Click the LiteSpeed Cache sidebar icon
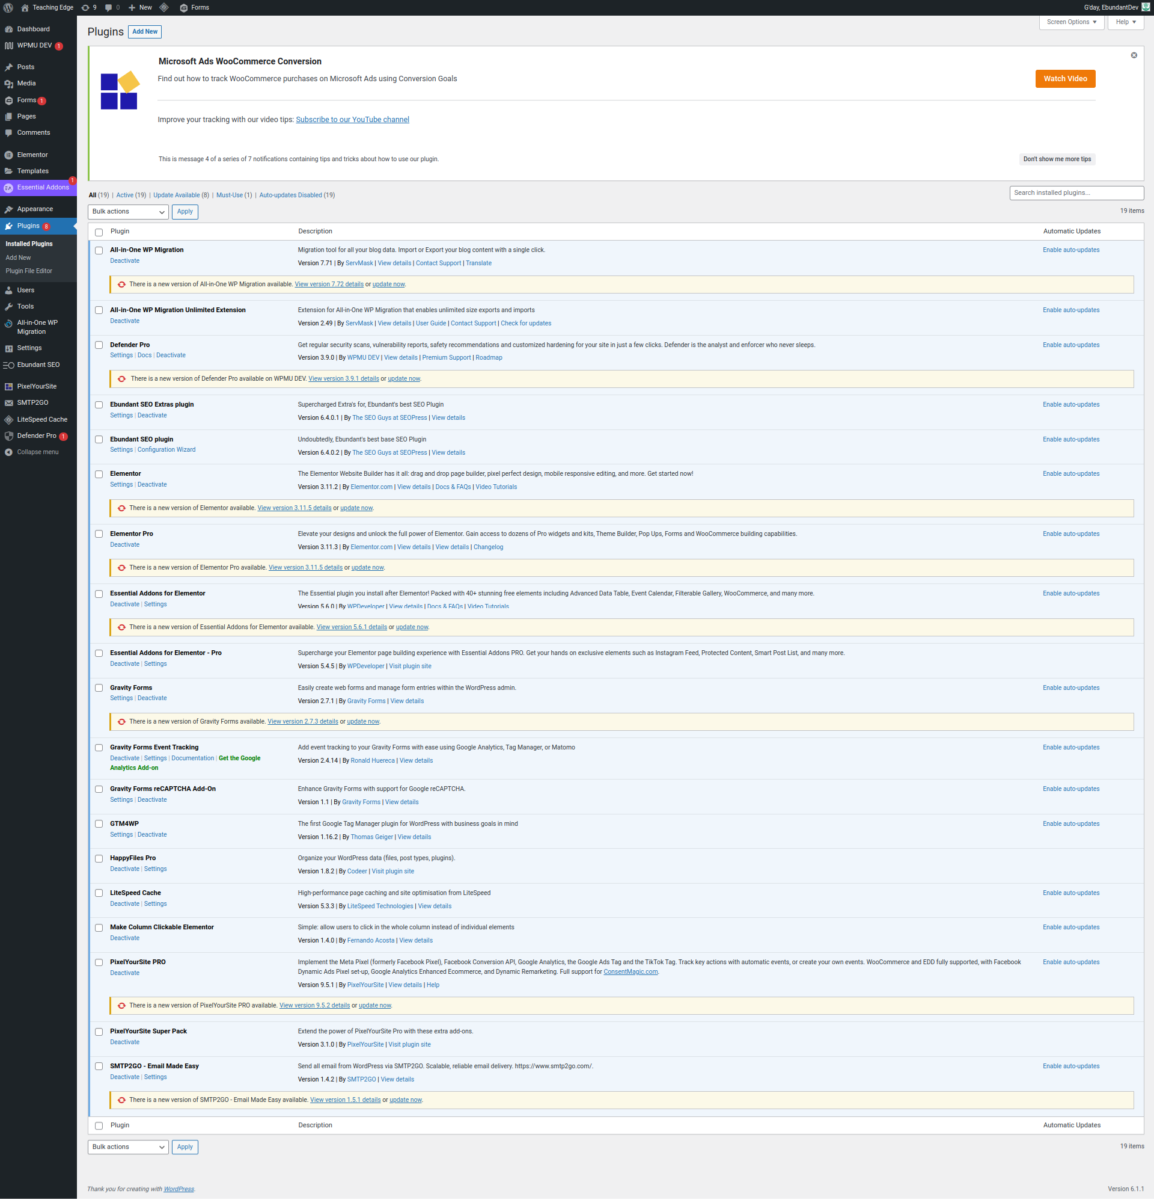Screen dimensions: 1154x1200 [x=8, y=419]
